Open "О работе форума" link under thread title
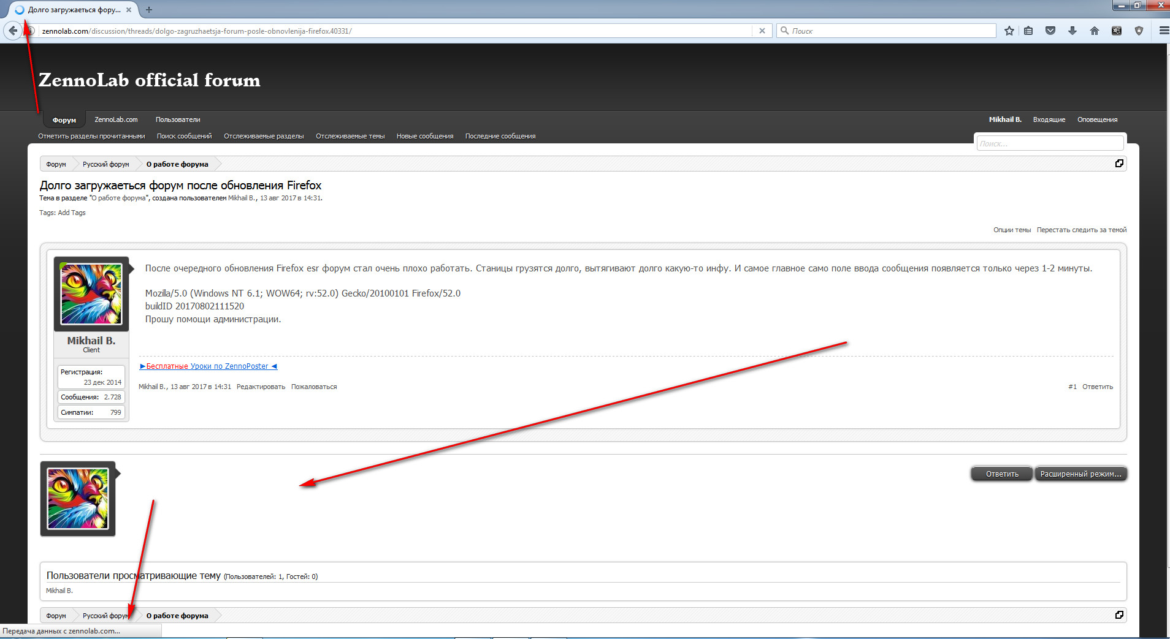Screen dimensions: 1170x639 click(119, 198)
